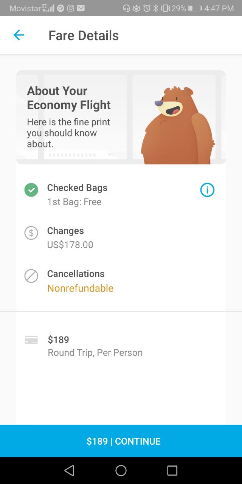This screenshot has height=484, width=242.
Task: Tap the Instagram status bar icon
Action: [70, 8]
